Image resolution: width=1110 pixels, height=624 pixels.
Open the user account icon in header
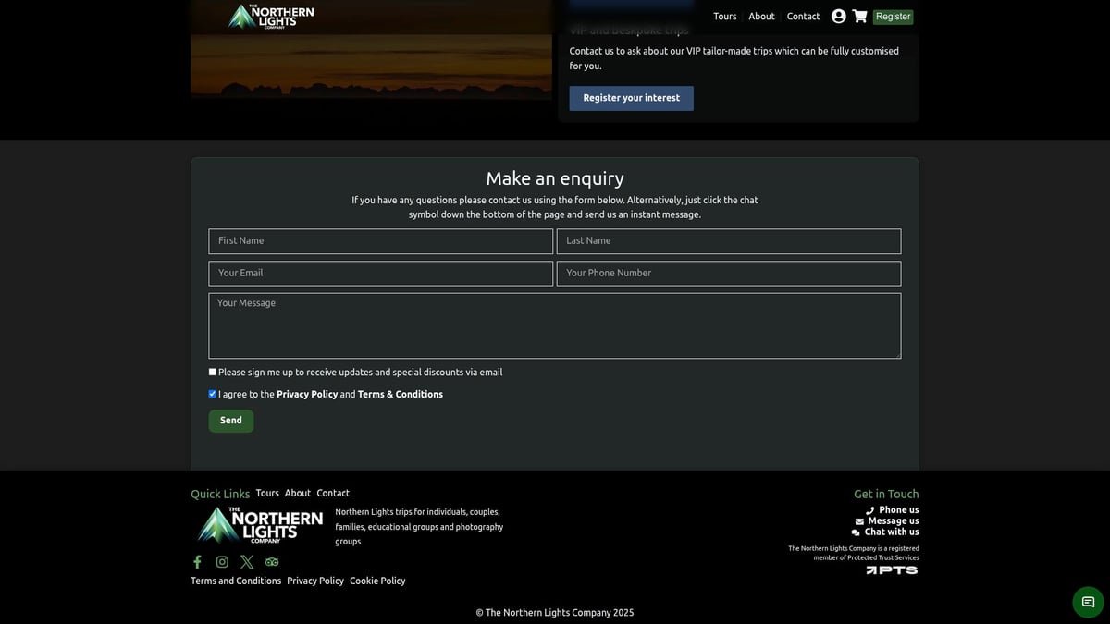[x=838, y=17]
